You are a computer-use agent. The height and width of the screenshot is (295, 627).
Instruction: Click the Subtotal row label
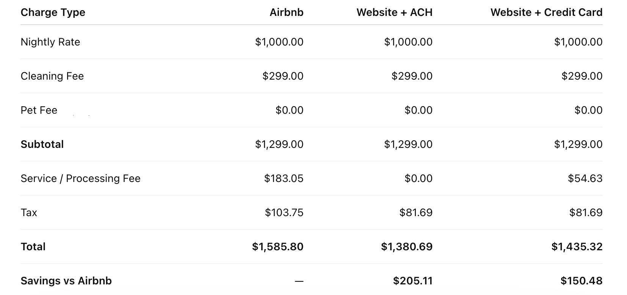pyautogui.click(x=42, y=144)
